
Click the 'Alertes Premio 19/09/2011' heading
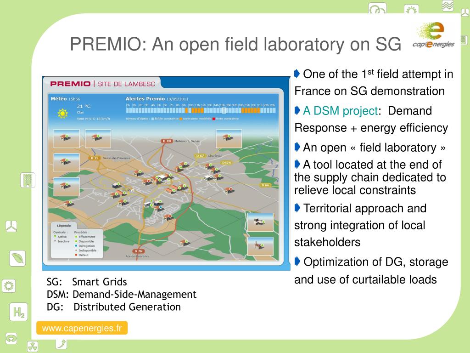coord(157,99)
